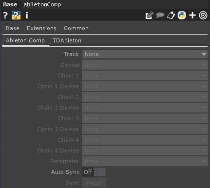Click the Base operator type label

(x=10, y=4)
